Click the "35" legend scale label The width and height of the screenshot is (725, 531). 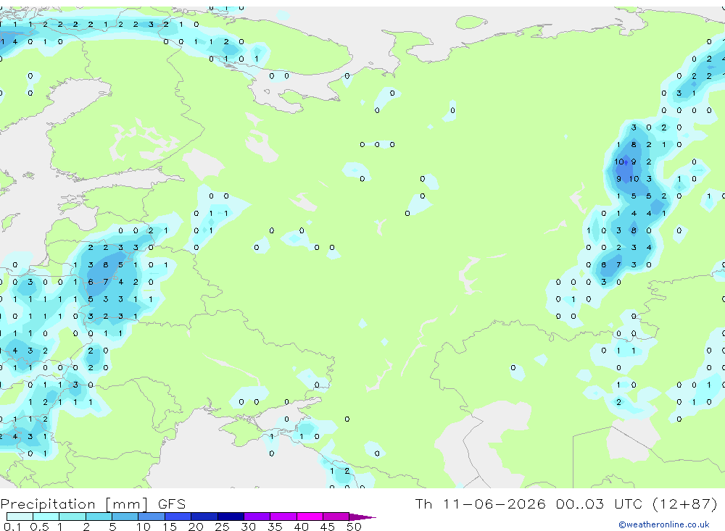click(x=275, y=527)
